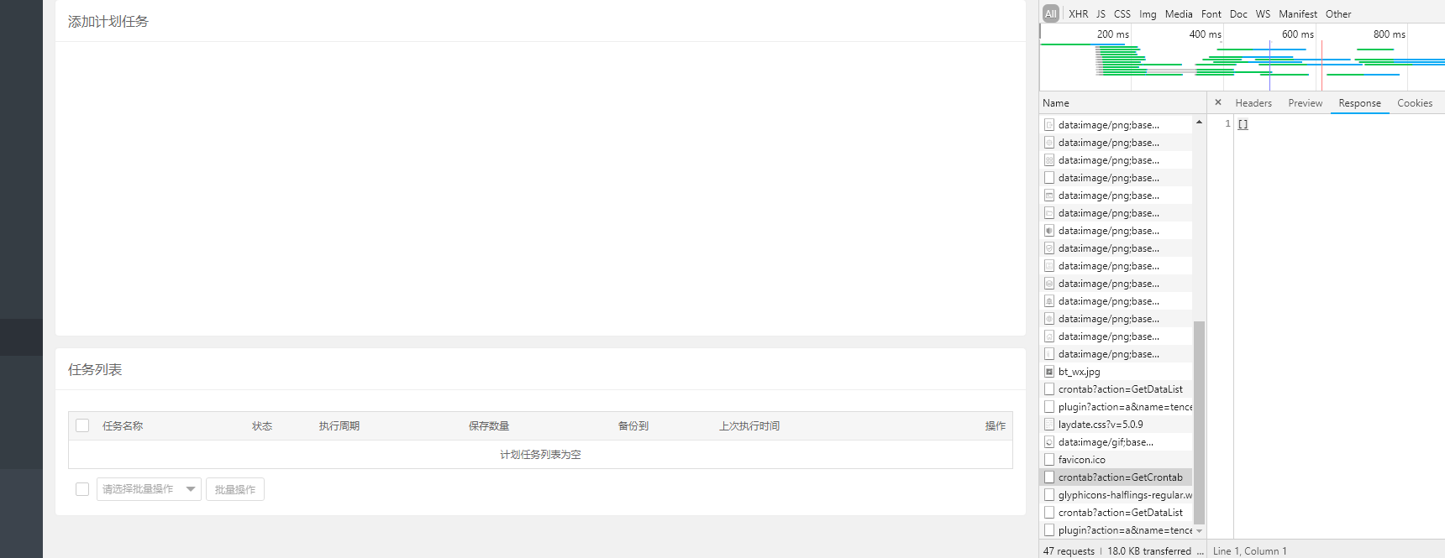Click the 执行周期 column header
The width and height of the screenshot is (1445, 558).
click(339, 426)
